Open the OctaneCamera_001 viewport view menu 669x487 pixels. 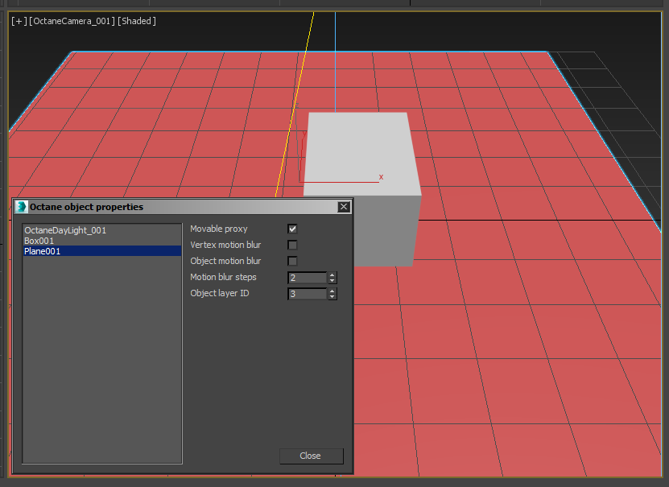click(72, 21)
